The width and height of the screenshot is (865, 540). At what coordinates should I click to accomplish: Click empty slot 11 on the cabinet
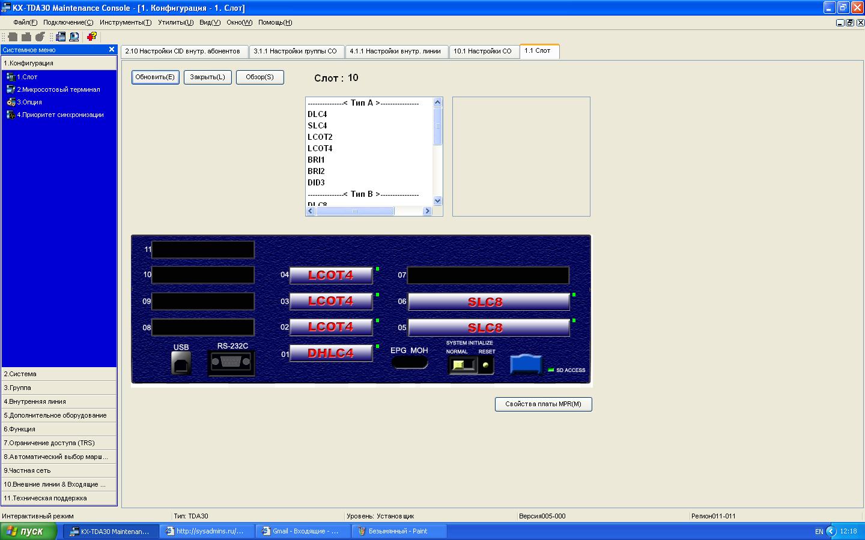203,250
